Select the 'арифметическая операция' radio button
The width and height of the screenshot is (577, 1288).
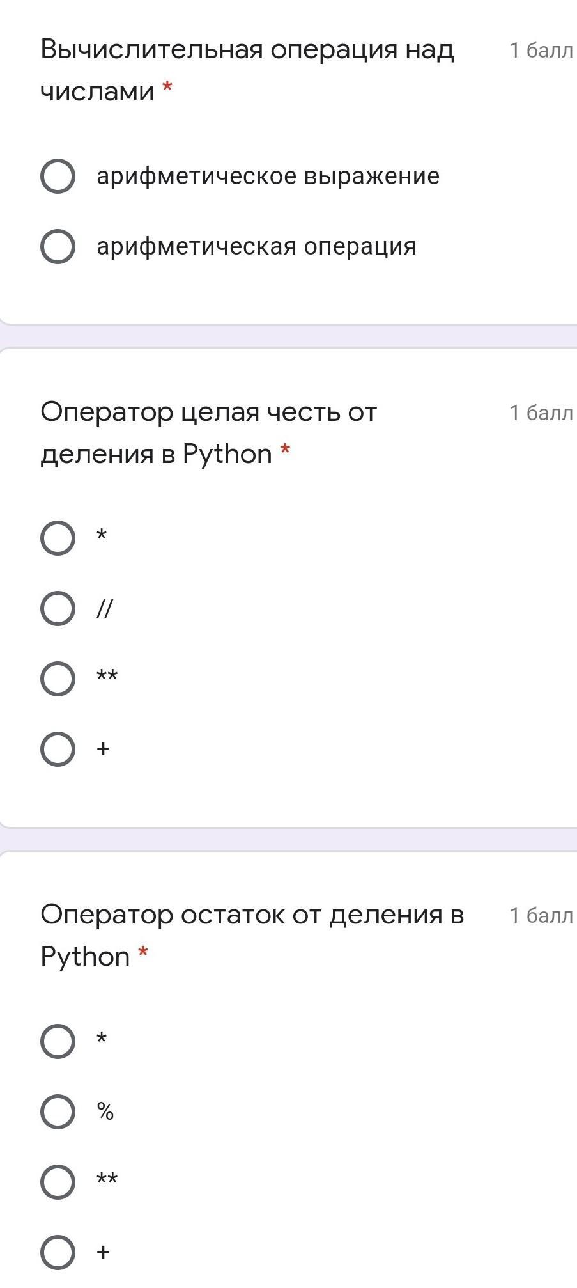click(58, 246)
